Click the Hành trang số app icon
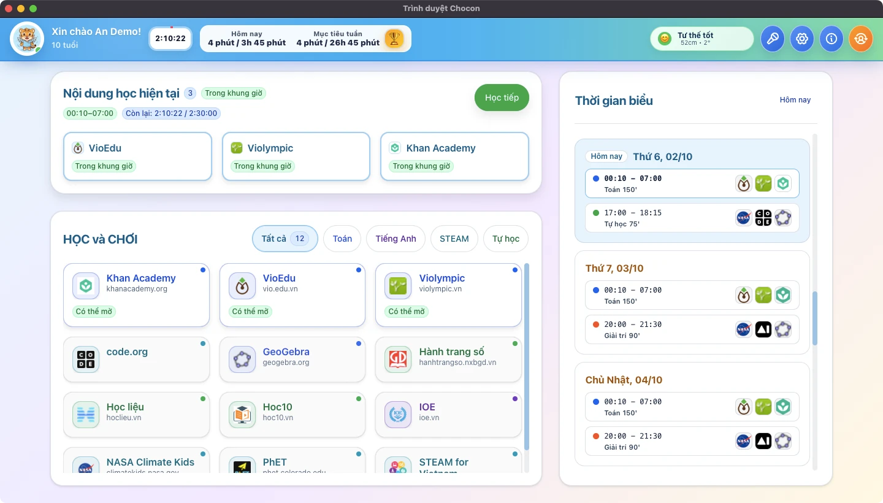The image size is (883, 503). coord(398,359)
